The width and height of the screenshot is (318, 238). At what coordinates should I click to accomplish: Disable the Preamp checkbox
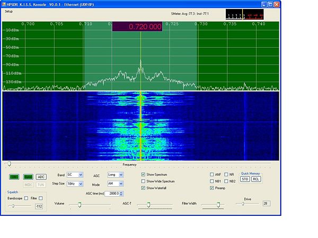[212, 188]
